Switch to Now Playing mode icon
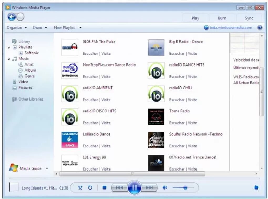 coord(256,188)
